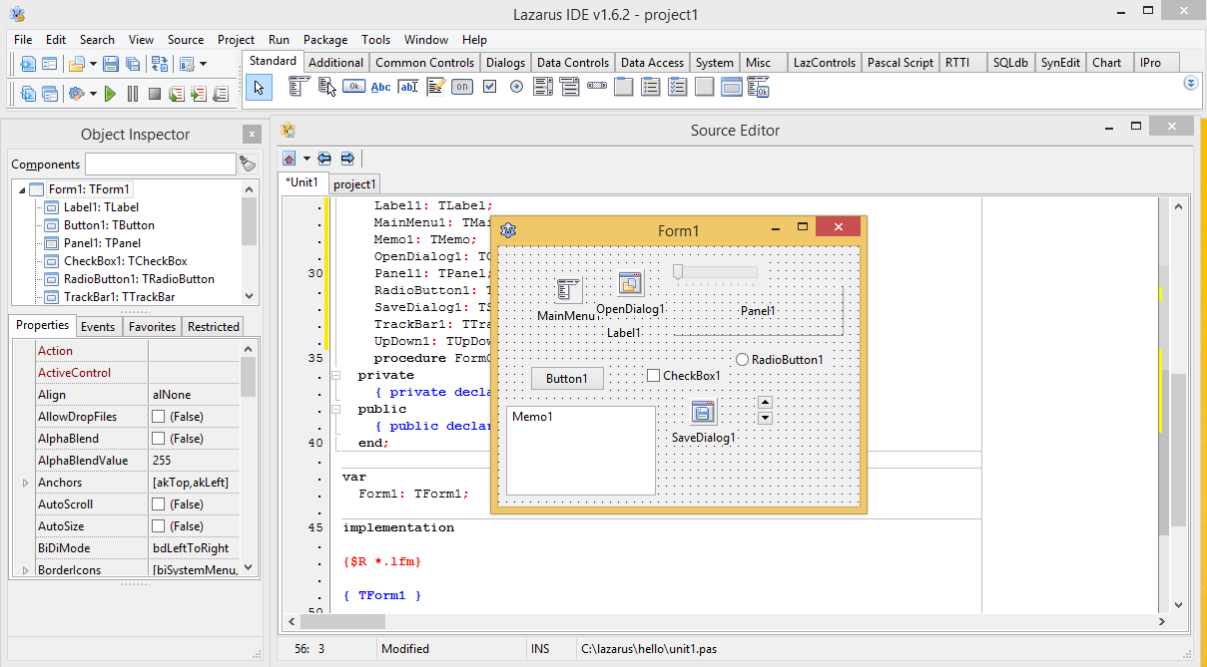Pick the TMemo component in palette
This screenshot has height=667, width=1207.
tap(435, 87)
